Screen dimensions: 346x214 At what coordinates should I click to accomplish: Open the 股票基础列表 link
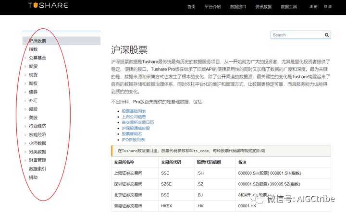coord(134,111)
